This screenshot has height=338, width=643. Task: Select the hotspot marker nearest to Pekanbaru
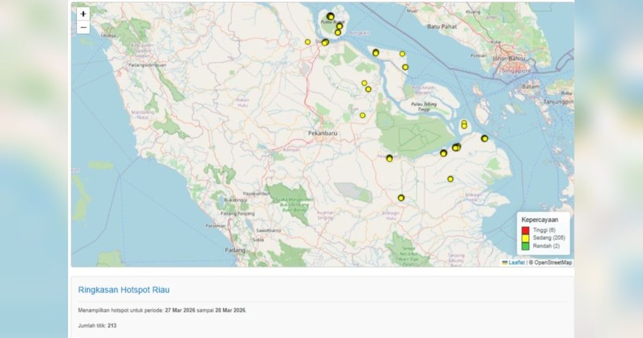coord(362,115)
